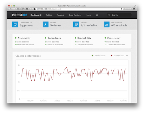The height and width of the screenshot is (113, 144).
Task: Click the Issues wrench icon
Action: (46, 24)
